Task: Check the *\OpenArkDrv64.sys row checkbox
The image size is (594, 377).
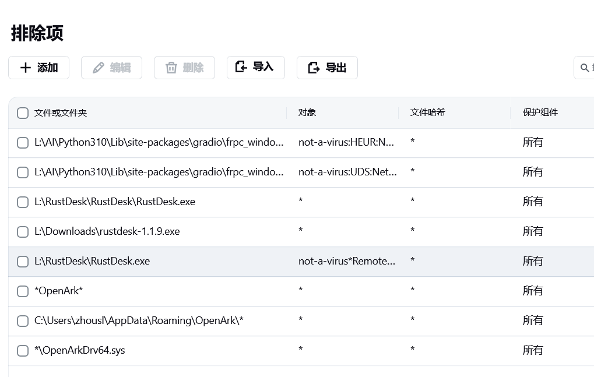Action: click(23, 351)
